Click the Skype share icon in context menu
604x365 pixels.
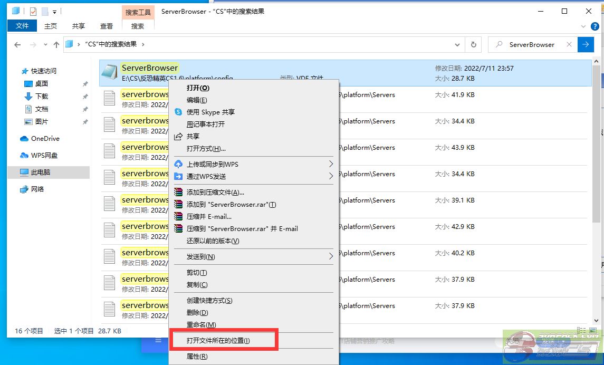tap(178, 112)
